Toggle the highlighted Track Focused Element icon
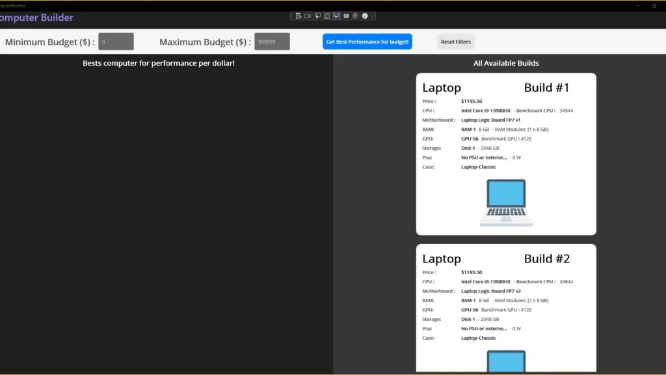 pyautogui.click(x=337, y=16)
